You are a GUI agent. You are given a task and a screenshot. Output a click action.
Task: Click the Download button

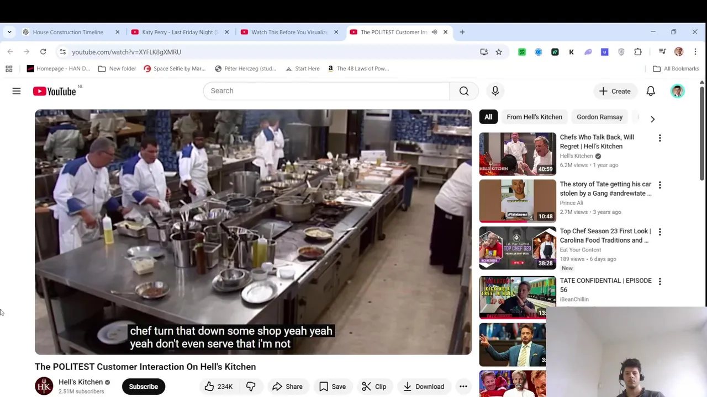point(424,387)
